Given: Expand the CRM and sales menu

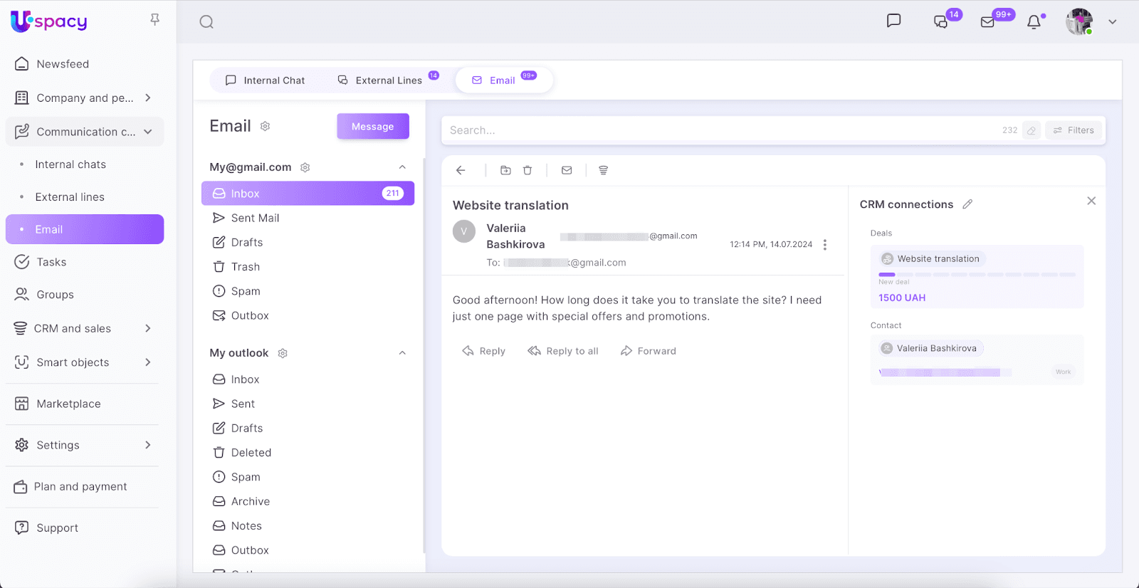Looking at the screenshot, I should pos(148,328).
